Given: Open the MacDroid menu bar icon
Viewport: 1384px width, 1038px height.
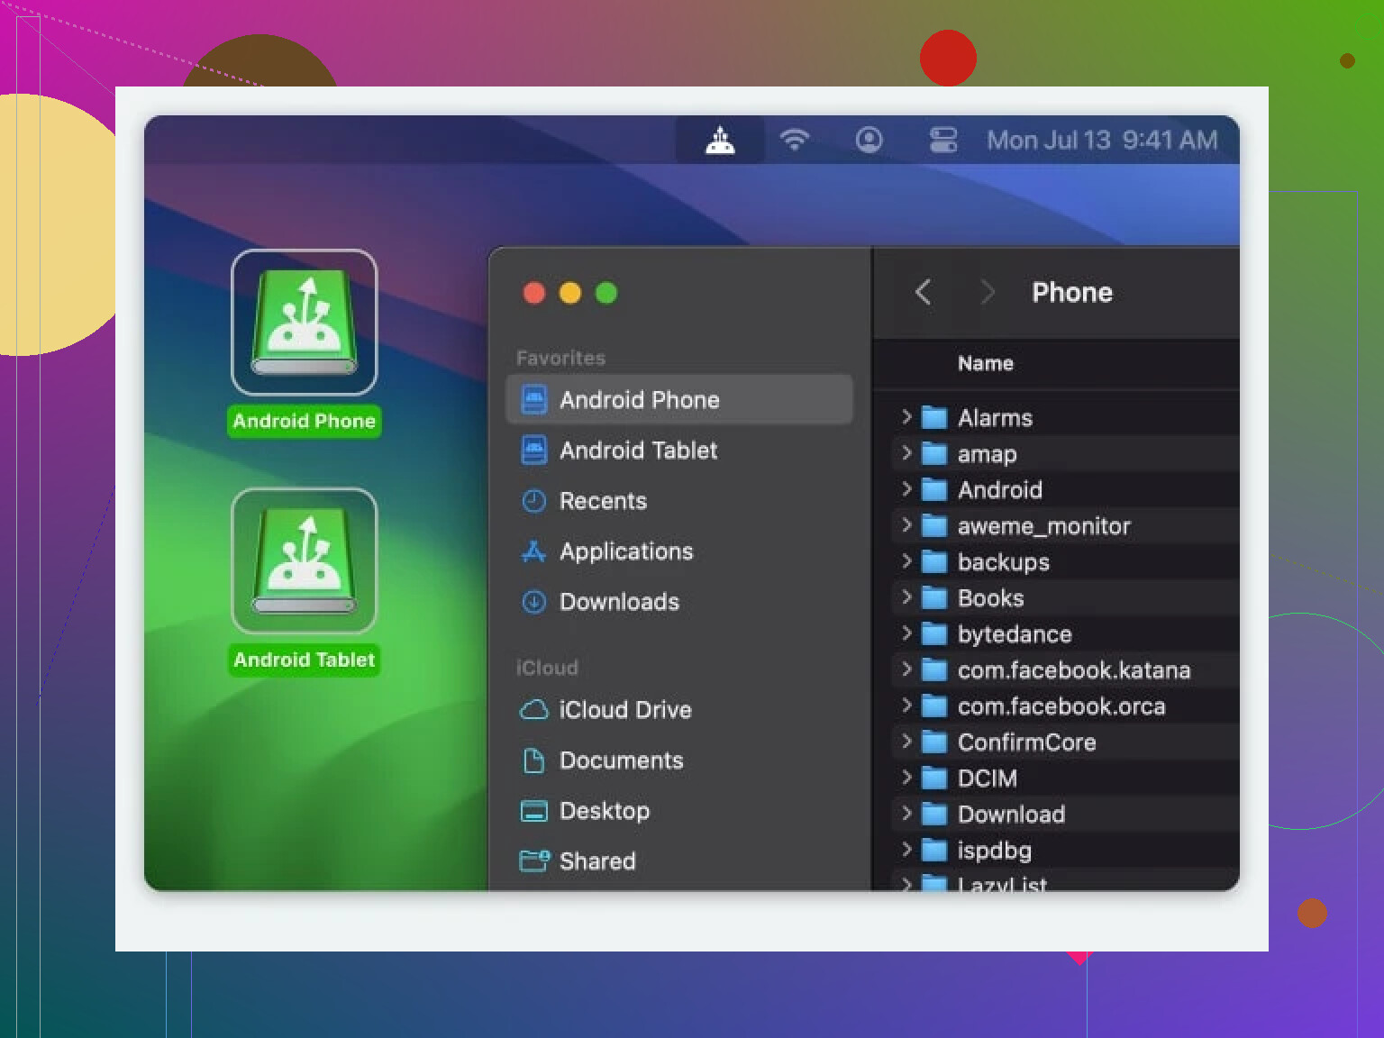Looking at the screenshot, I should pyautogui.click(x=720, y=140).
